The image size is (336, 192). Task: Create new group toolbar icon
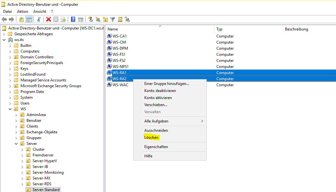tap(98, 20)
